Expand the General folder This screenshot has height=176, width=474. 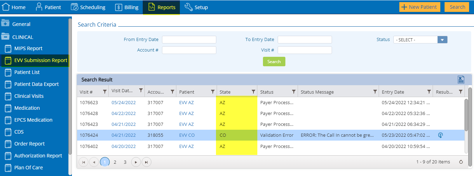tap(5, 23)
